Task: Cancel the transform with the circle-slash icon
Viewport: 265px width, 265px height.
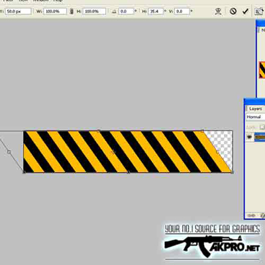Action: [233, 11]
